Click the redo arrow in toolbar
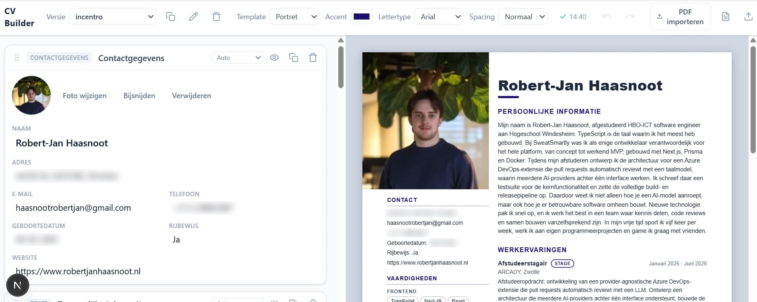The image size is (757, 302). [x=630, y=16]
